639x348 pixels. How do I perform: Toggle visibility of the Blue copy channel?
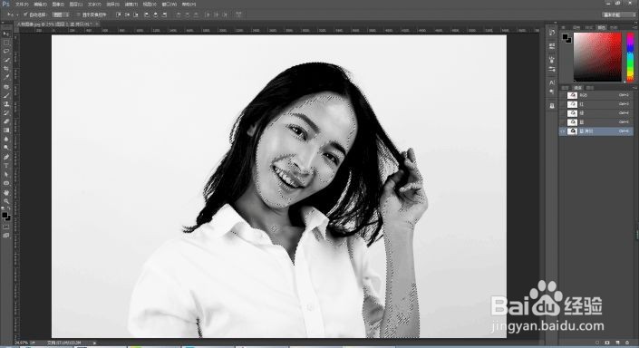(x=563, y=131)
